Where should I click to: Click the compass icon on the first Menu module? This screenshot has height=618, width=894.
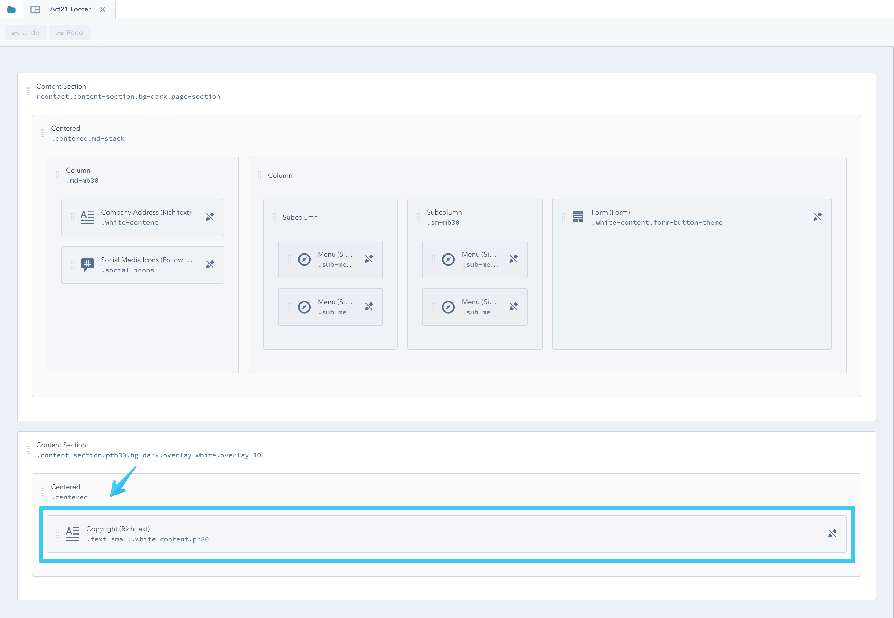pyautogui.click(x=305, y=259)
